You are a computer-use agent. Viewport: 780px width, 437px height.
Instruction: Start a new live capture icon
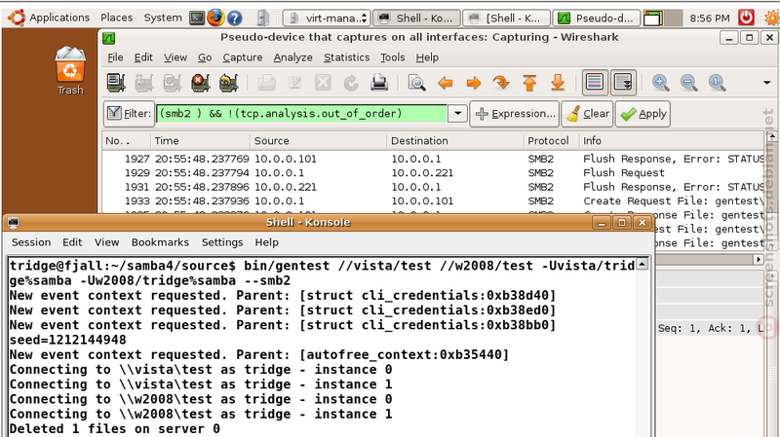[x=173, y=83]
